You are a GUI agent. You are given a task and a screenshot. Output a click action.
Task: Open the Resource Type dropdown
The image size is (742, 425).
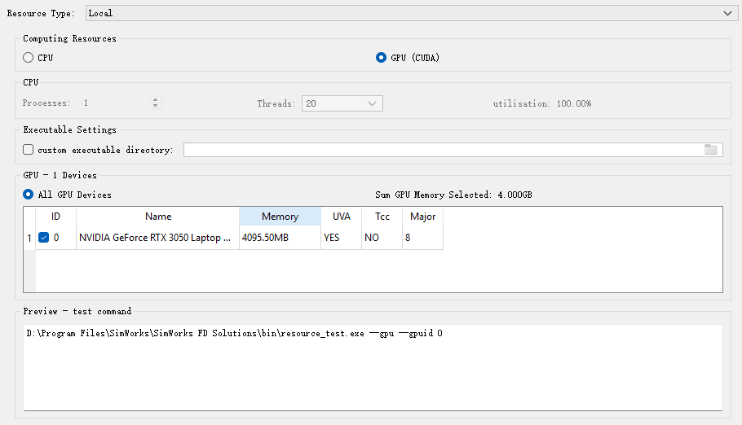(x=412, y=13)
